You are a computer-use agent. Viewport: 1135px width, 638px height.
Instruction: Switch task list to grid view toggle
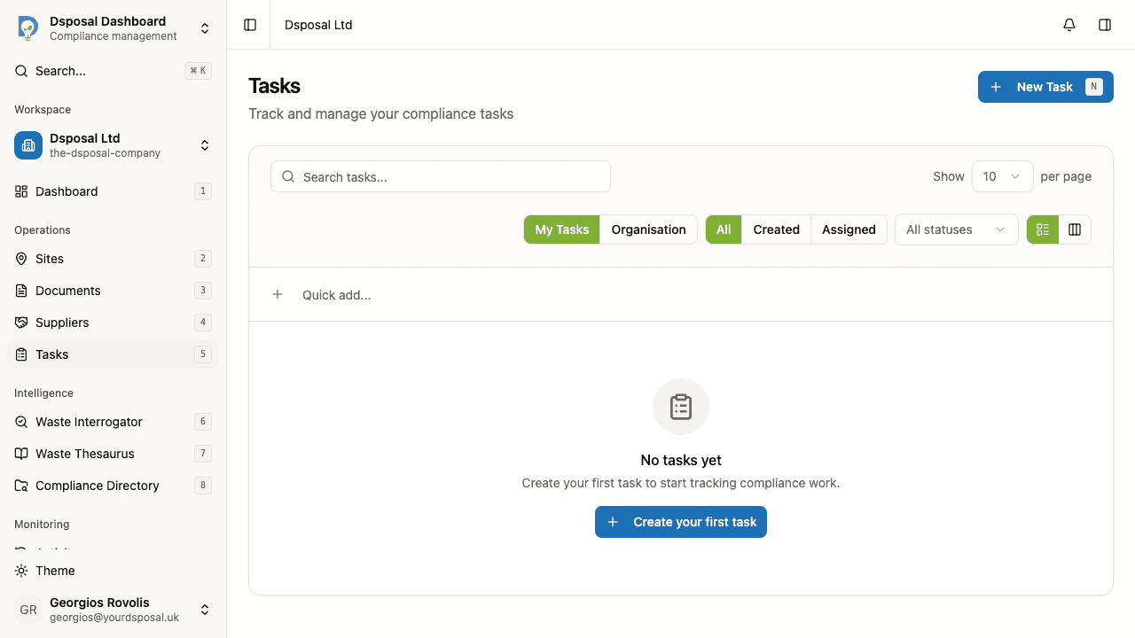(x=1042, y=230)
